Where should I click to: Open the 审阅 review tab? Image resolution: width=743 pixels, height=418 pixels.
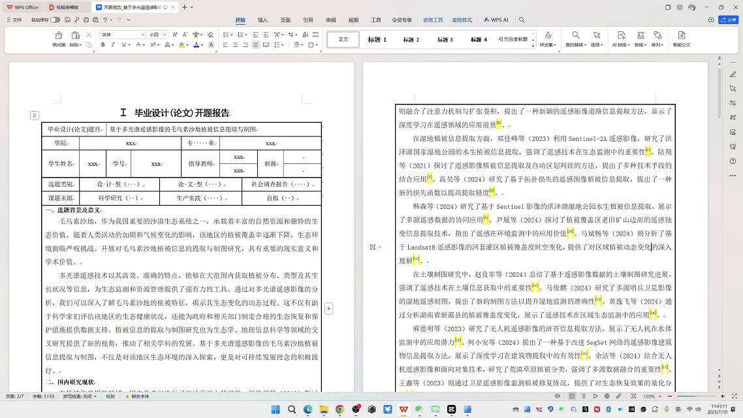331,20
